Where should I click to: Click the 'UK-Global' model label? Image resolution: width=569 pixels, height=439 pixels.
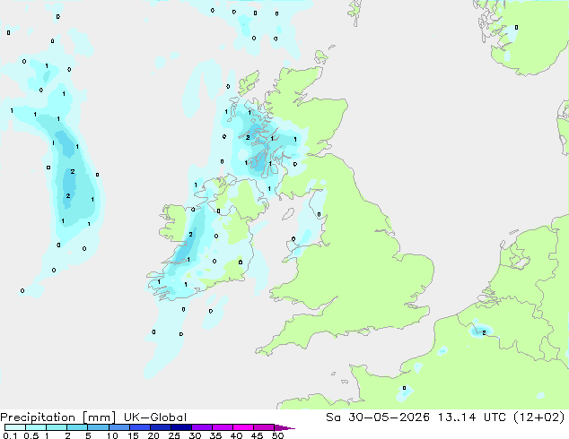155,417
